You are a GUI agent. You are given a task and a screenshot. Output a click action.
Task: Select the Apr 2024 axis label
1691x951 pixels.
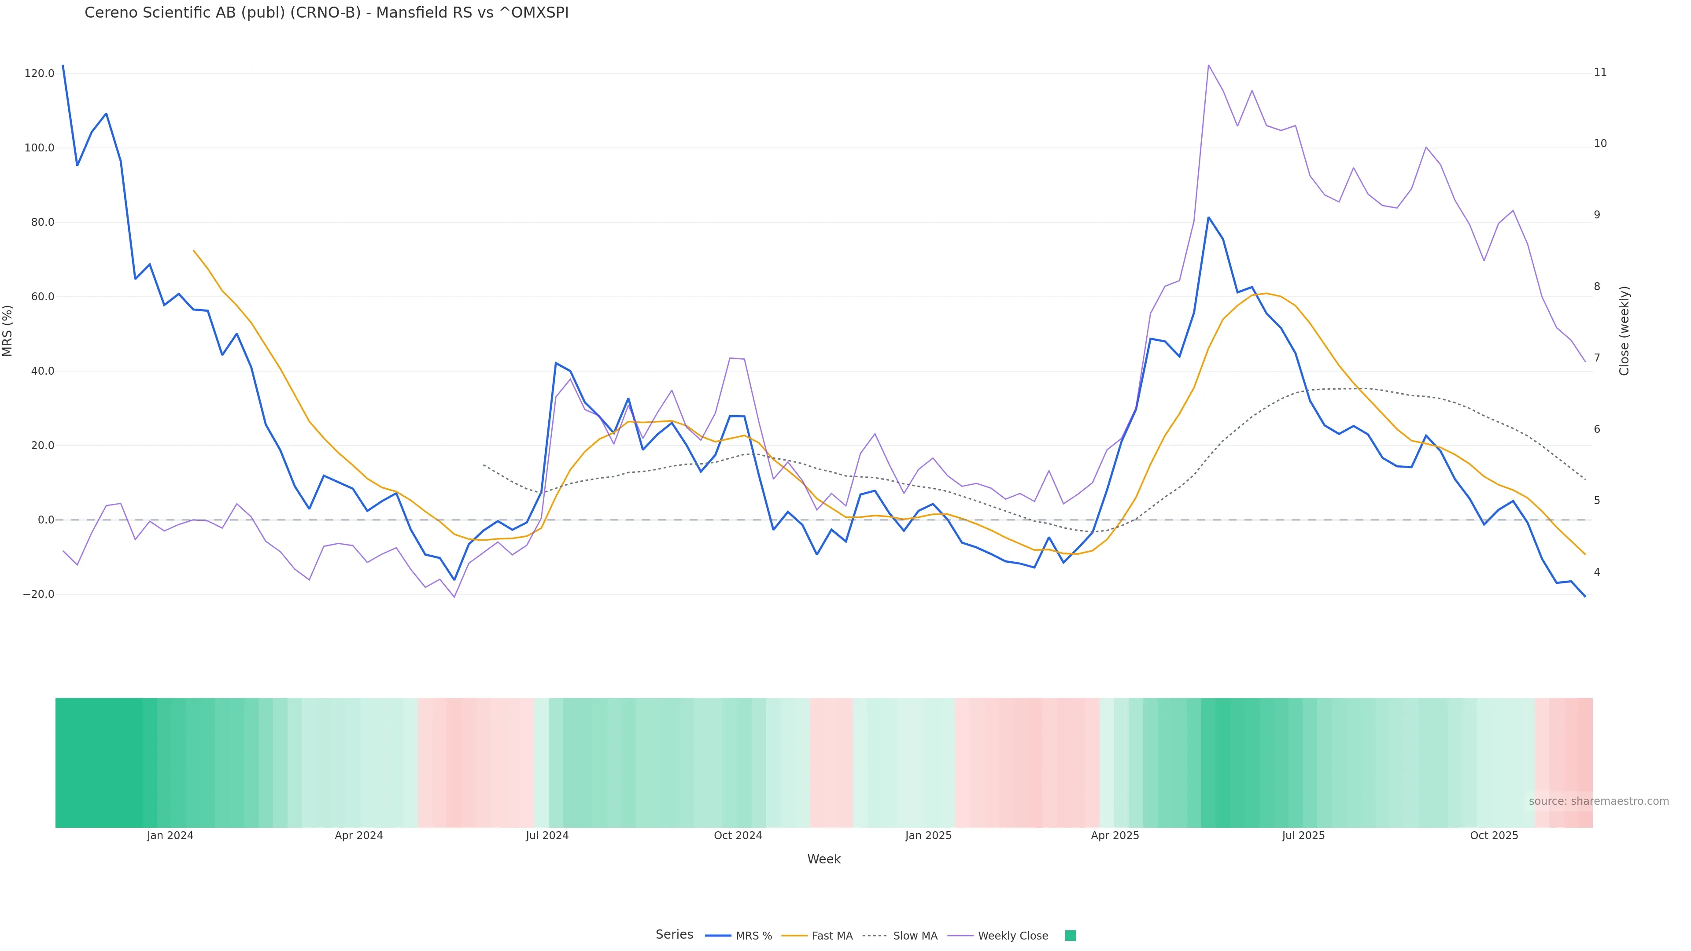tap(358, 836)
